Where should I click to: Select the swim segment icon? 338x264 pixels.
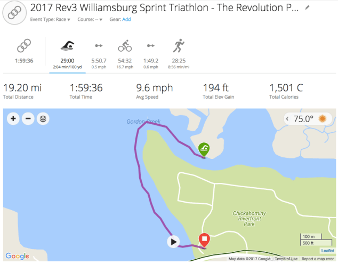pyautogui.click(x=67, y=46)
